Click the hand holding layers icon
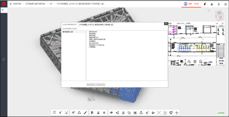This screenshot has width=229, height=117. [123, 113]
